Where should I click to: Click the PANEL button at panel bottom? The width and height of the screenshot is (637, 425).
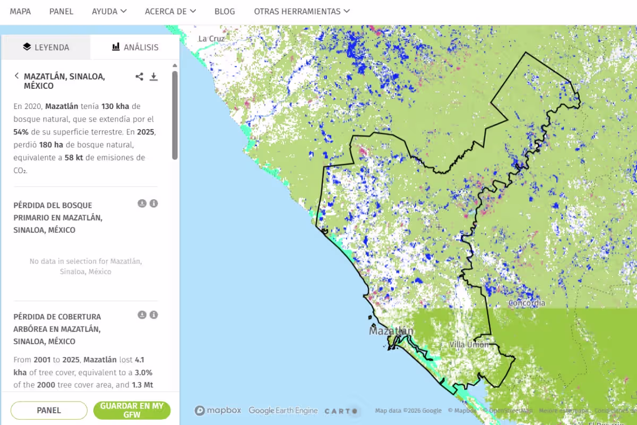[49, 410]
